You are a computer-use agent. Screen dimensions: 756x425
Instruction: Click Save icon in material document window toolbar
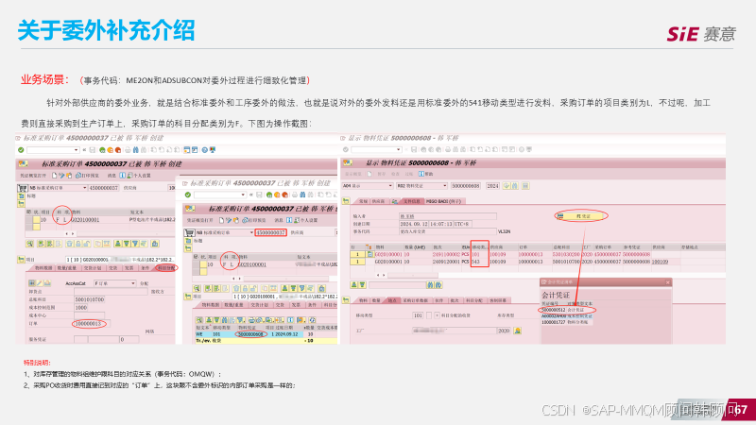pyautogui.click(x=414, y=149)
